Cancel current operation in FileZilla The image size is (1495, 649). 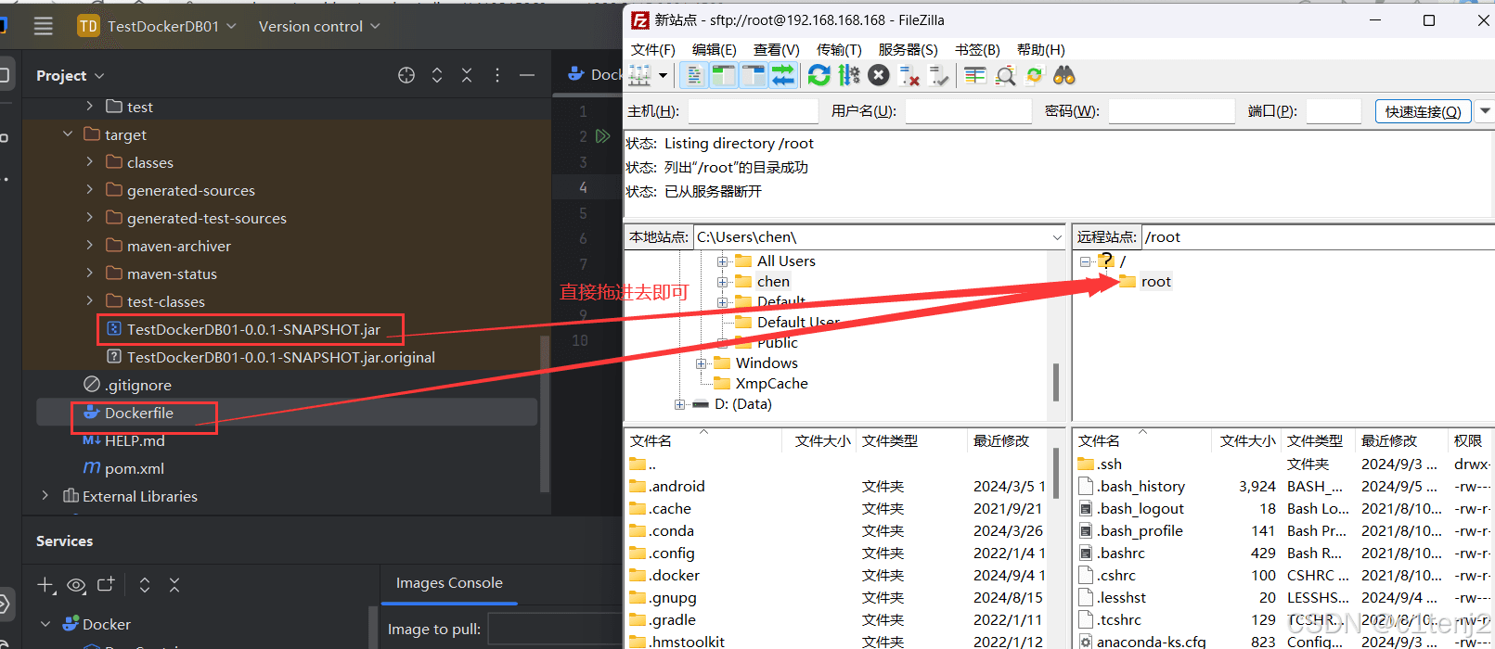[x=879, y=75]
